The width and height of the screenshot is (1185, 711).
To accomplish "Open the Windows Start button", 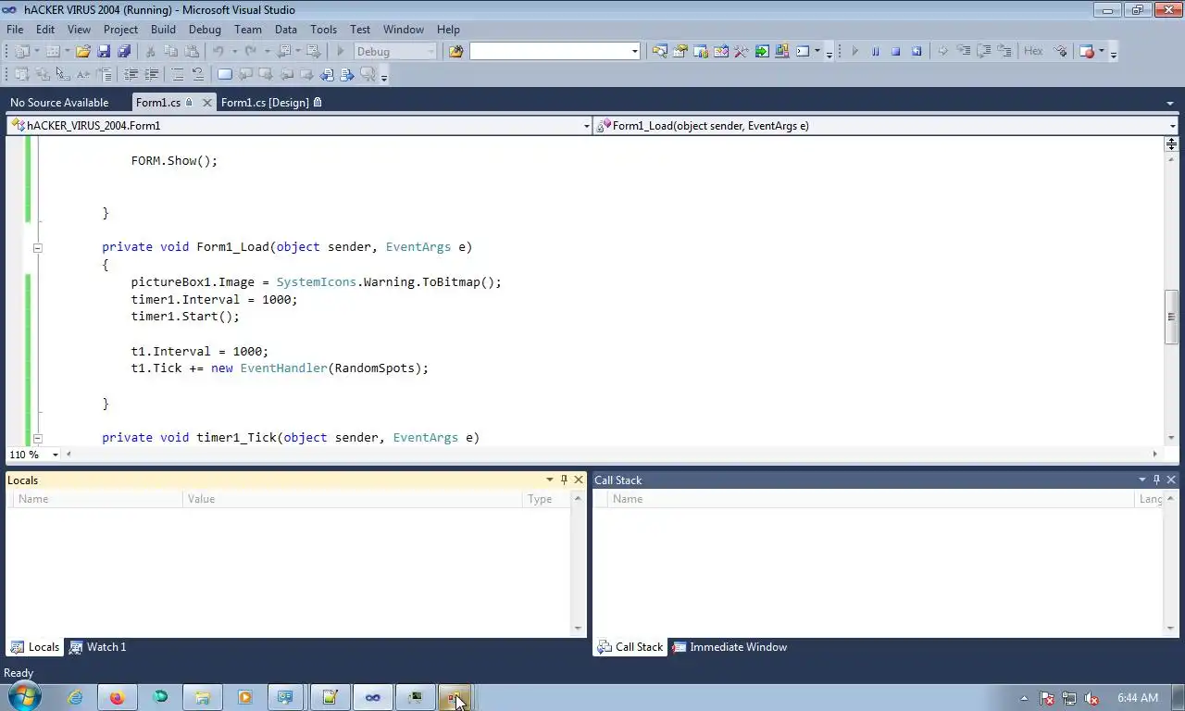I will tap(23, 697).
